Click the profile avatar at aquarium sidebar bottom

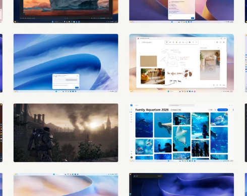[132, 157]
